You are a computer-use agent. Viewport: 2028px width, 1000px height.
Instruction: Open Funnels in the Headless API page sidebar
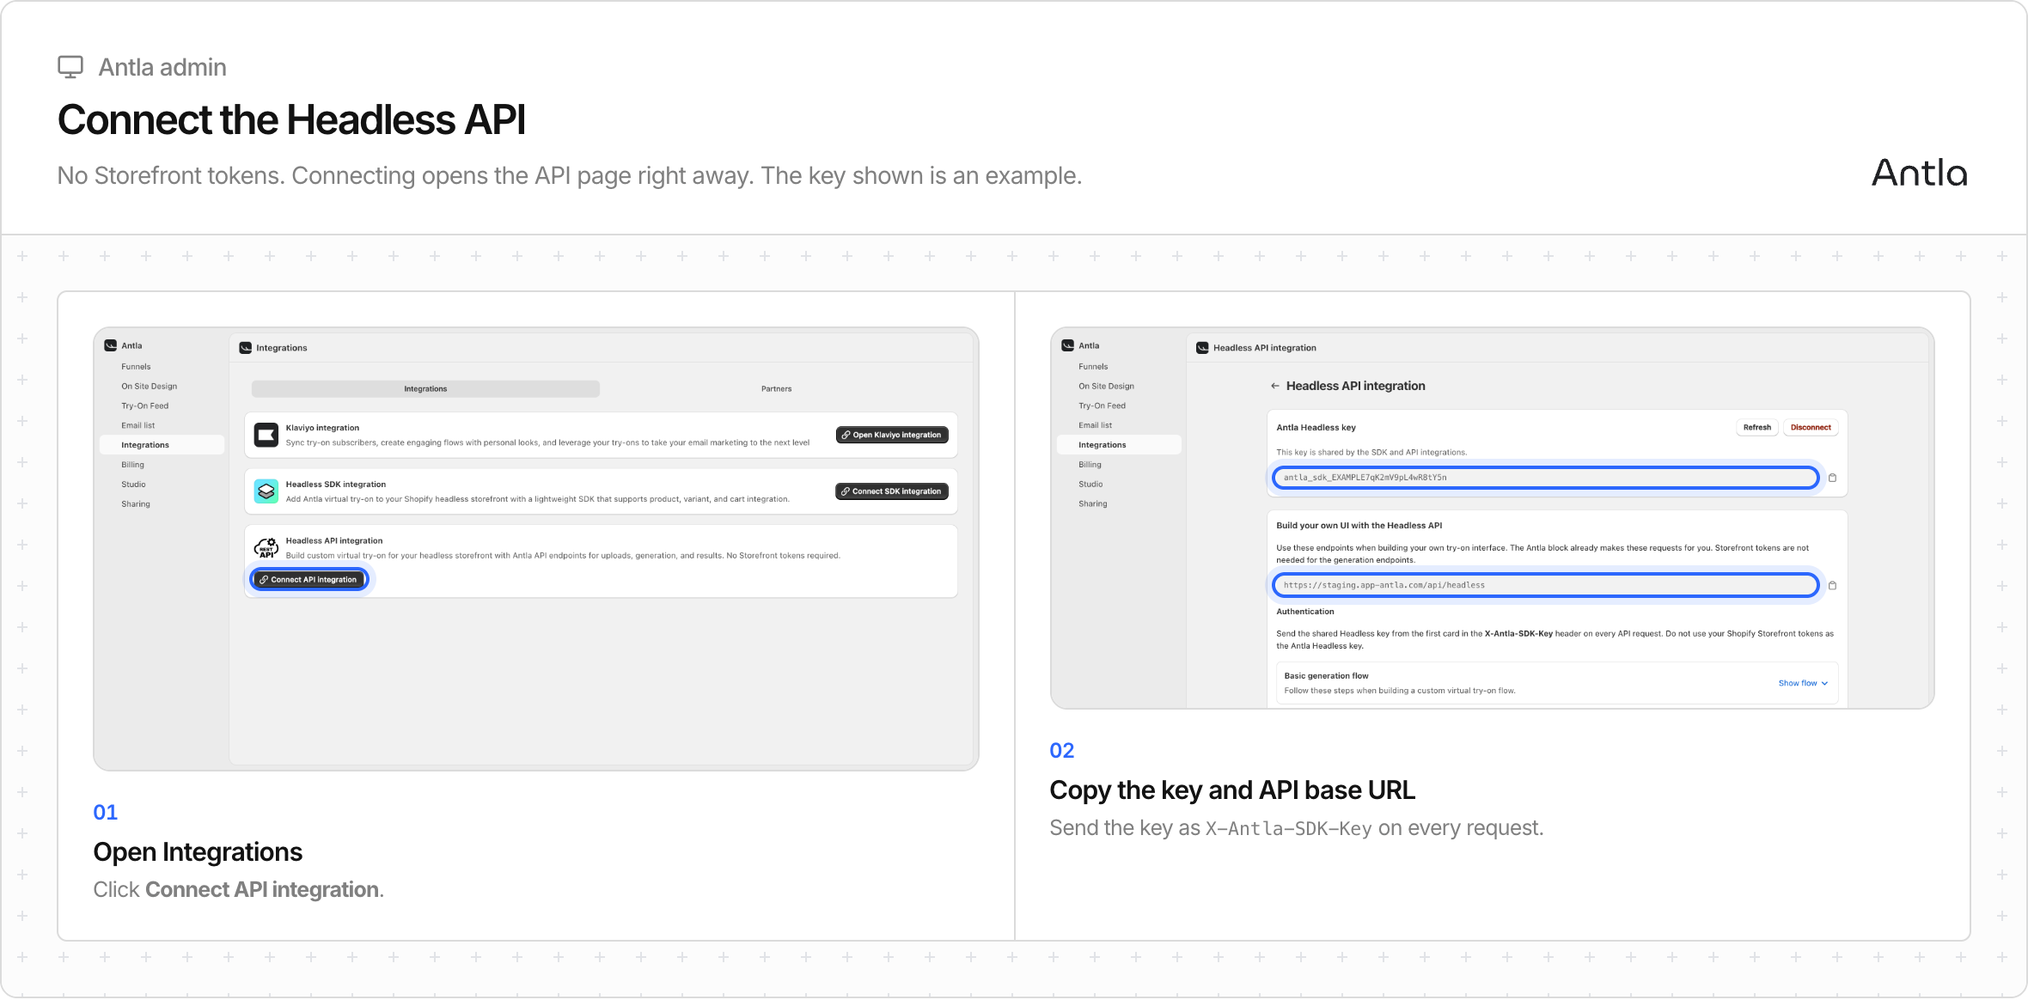1093,367
